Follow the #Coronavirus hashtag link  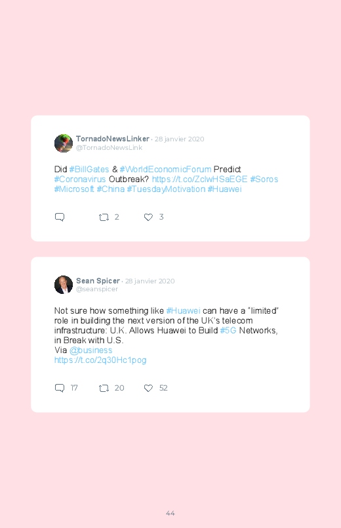point(80,179)
